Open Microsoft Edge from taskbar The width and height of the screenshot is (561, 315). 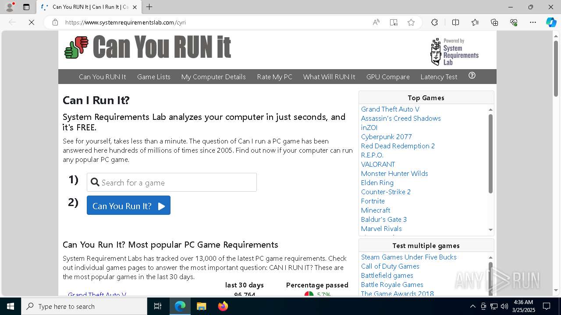point(180,306)
